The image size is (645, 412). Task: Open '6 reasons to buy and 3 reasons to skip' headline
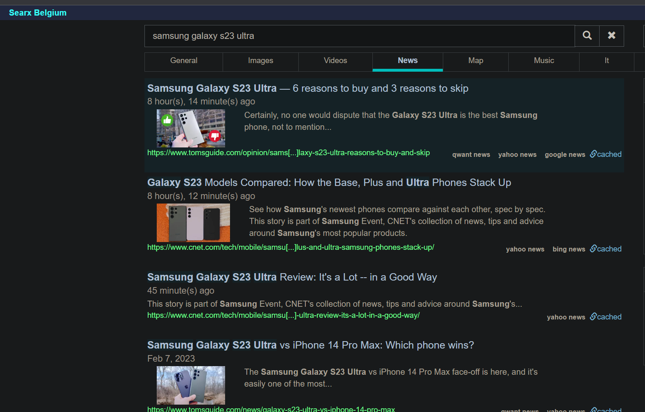[x=308, y=88]
